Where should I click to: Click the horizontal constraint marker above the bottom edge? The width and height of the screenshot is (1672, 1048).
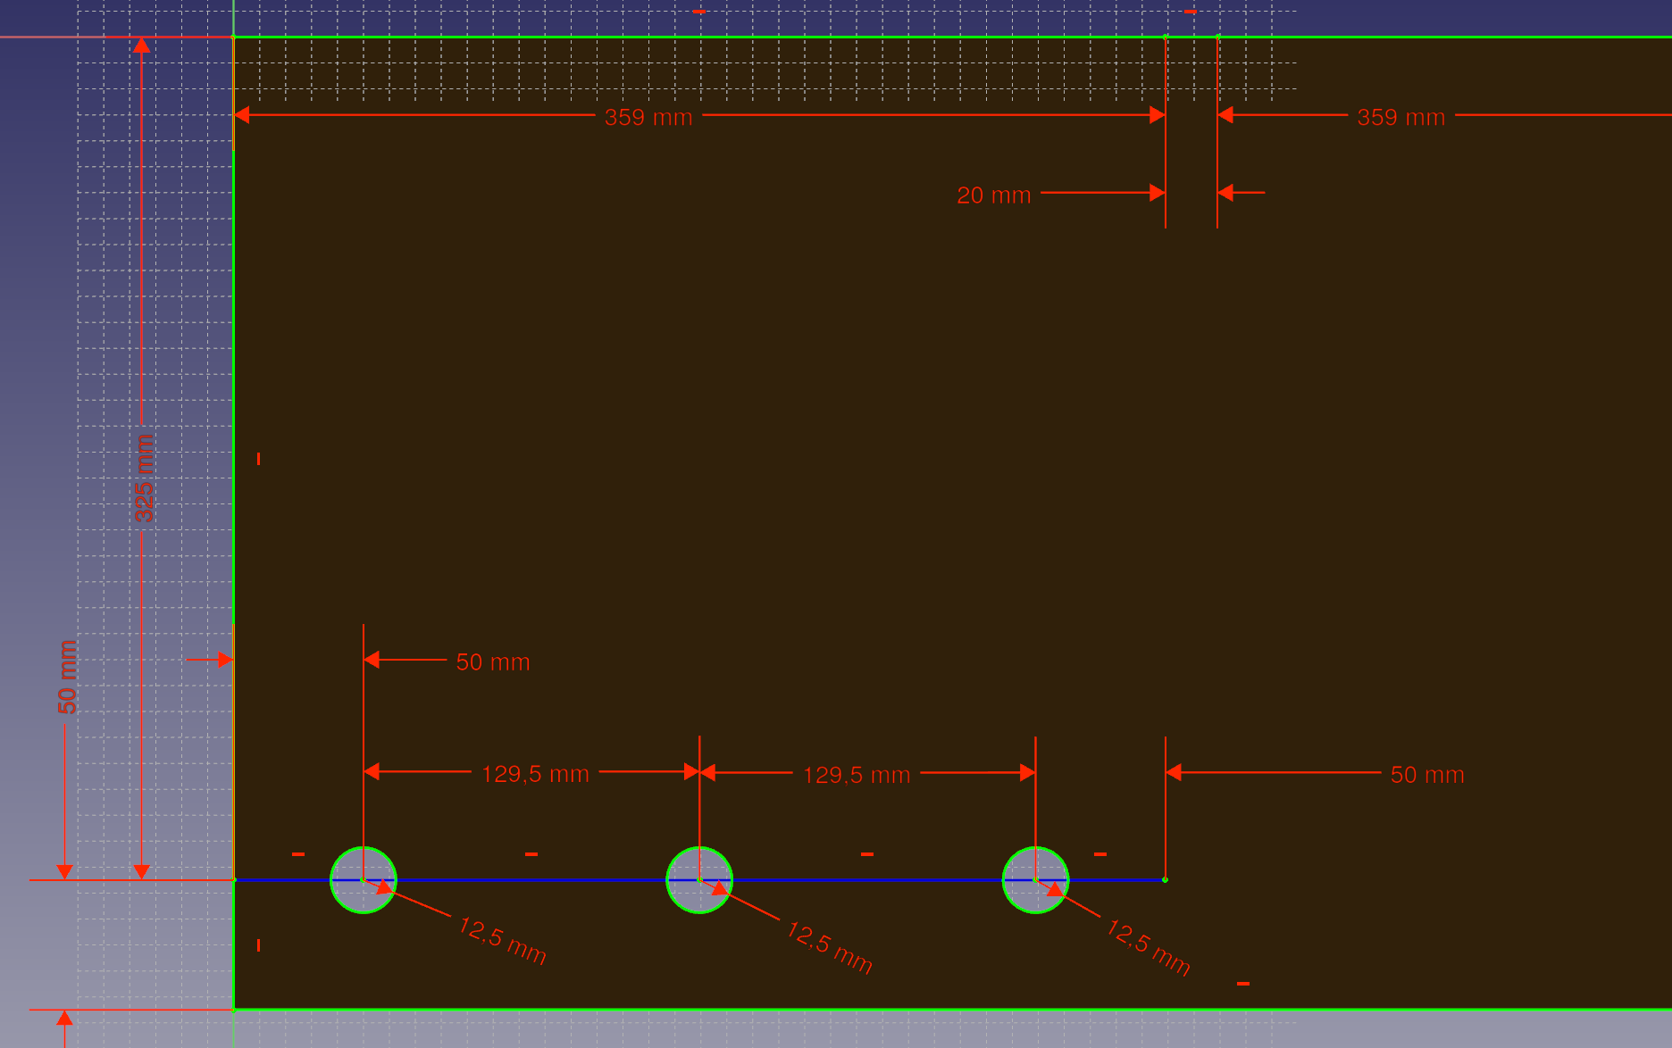click(x=1242, y=984)
